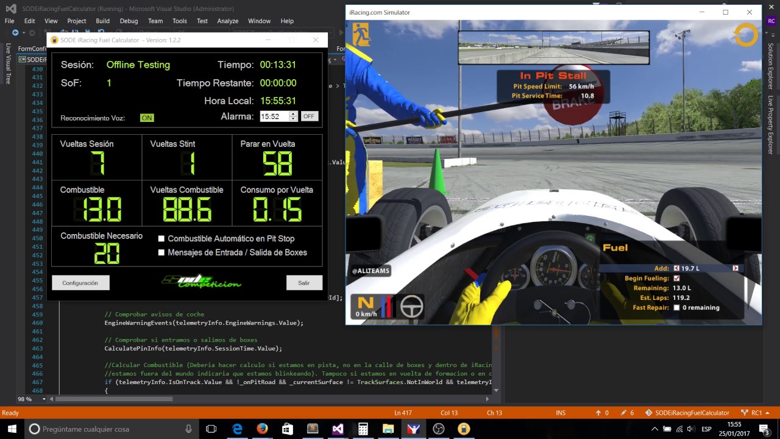Open the Project menu
The height and width of the screenshot is (439, 780).
tap(77, 21)
